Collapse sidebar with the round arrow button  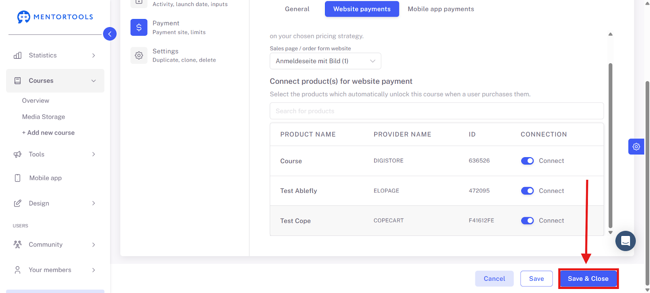pyautogui.click(x=110, y=34)
